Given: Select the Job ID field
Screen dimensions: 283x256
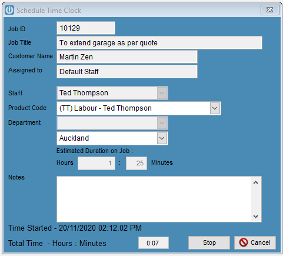Looking at the screenshot, I should tap(86, 28).
